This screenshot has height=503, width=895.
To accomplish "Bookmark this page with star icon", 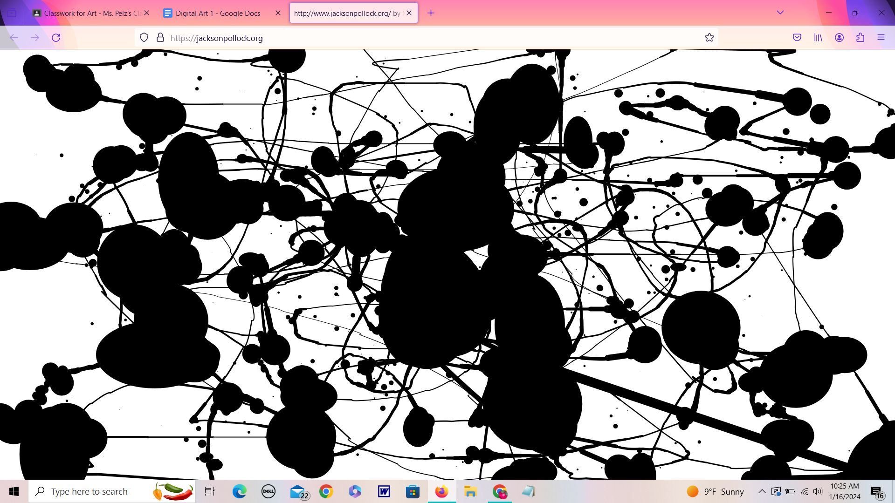I will click(709, 38).
